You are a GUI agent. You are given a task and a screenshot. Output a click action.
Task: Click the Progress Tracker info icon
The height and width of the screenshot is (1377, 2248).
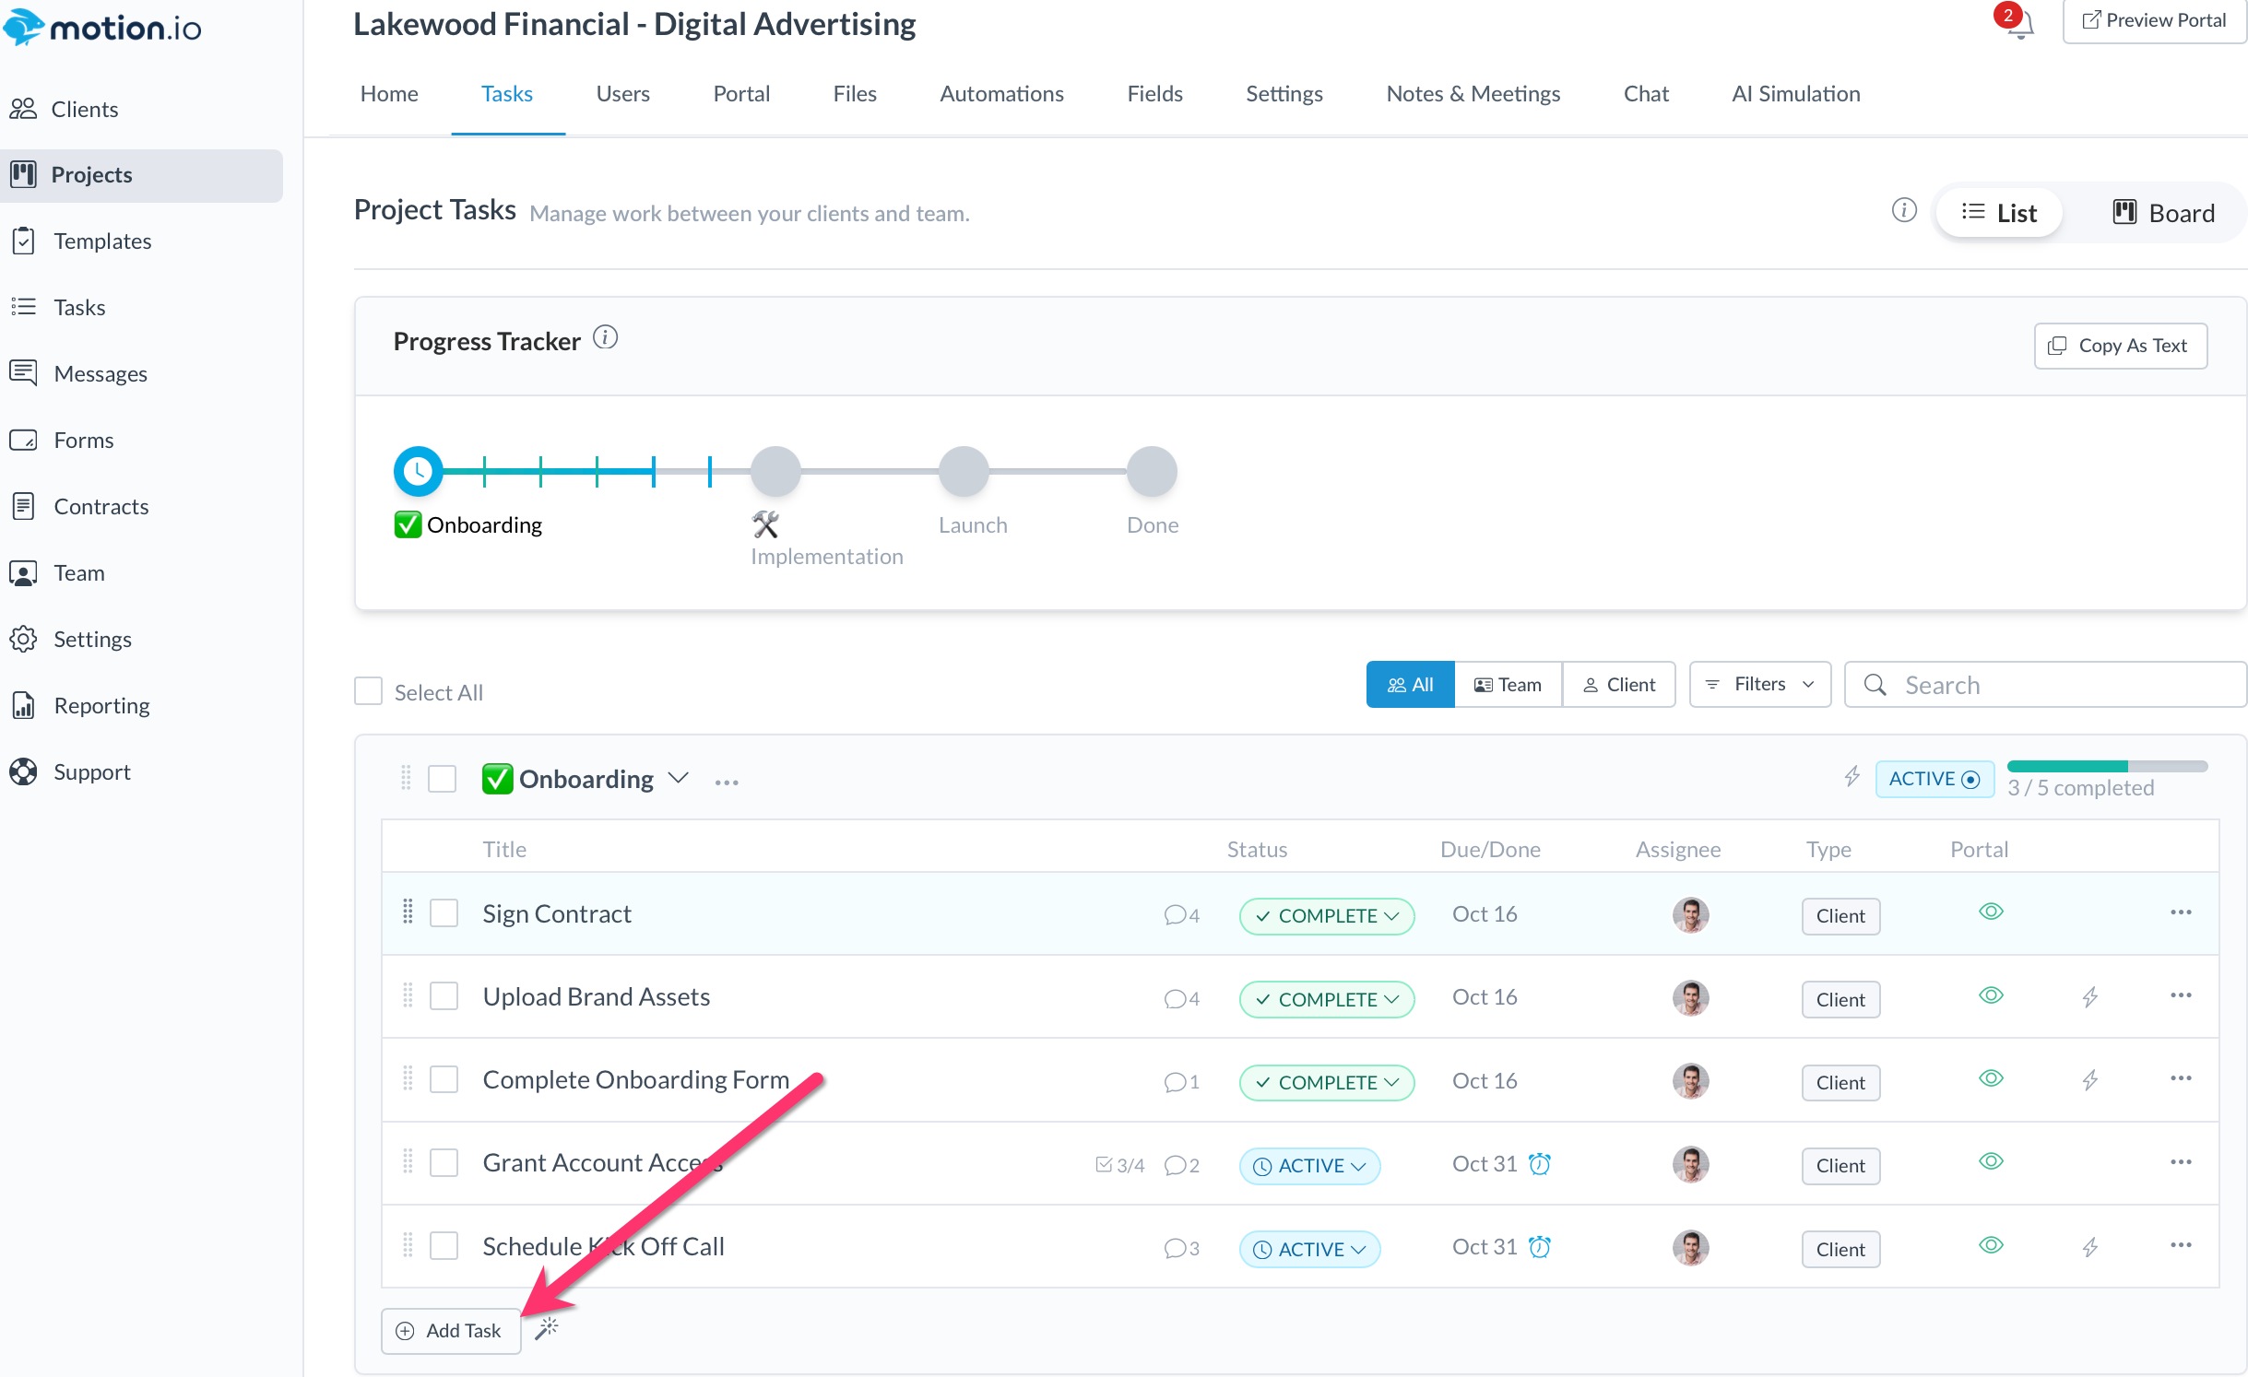pyautogui.click(x=605, y=338)
